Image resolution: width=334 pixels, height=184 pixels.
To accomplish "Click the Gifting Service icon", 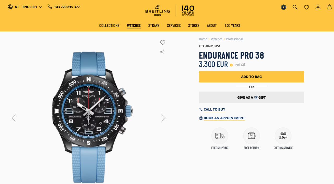I will click(x=283, y=136).
